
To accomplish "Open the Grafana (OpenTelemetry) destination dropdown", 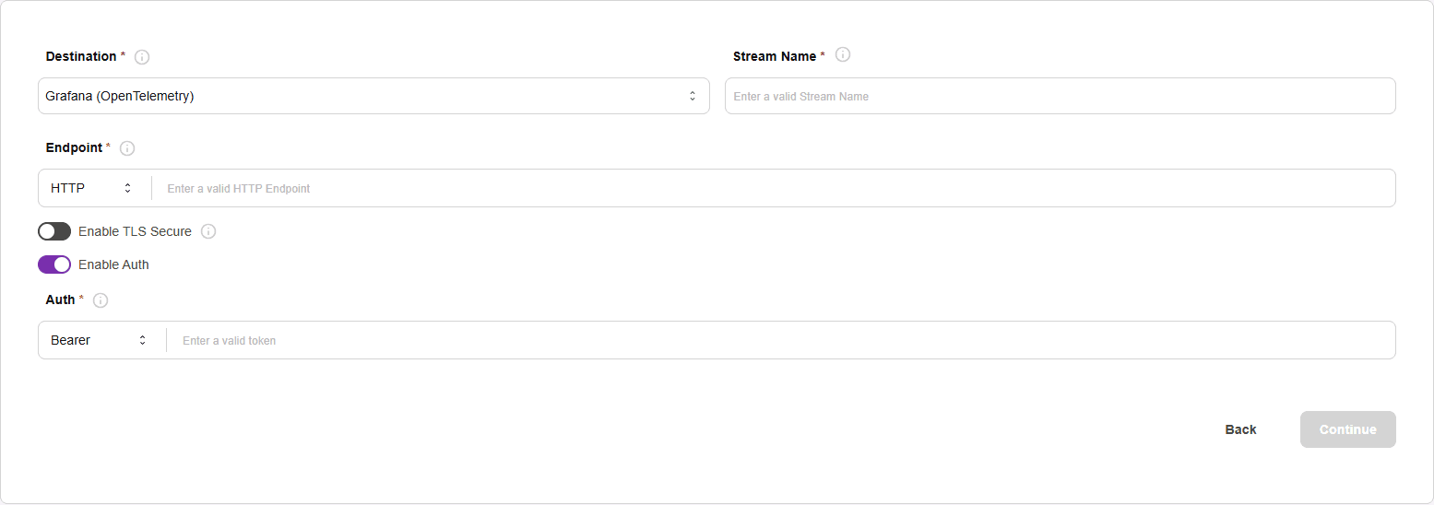I will pos(373,96).
